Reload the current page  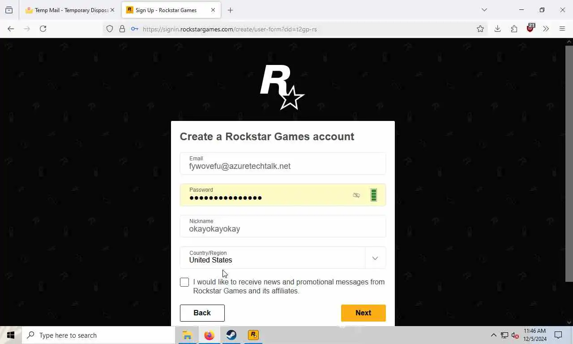43,29
